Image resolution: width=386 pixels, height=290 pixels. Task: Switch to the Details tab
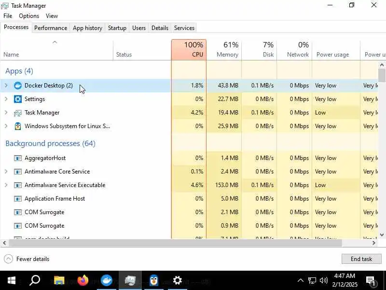point(160,28)
